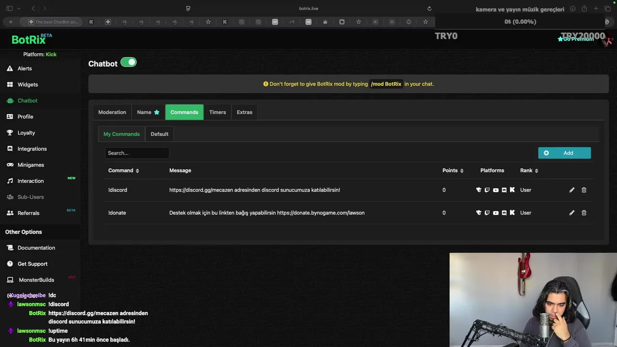Screen dimensions: 617x347
Task: Click the Kick platform icon for !discord
Action: [x=512, y=190]
